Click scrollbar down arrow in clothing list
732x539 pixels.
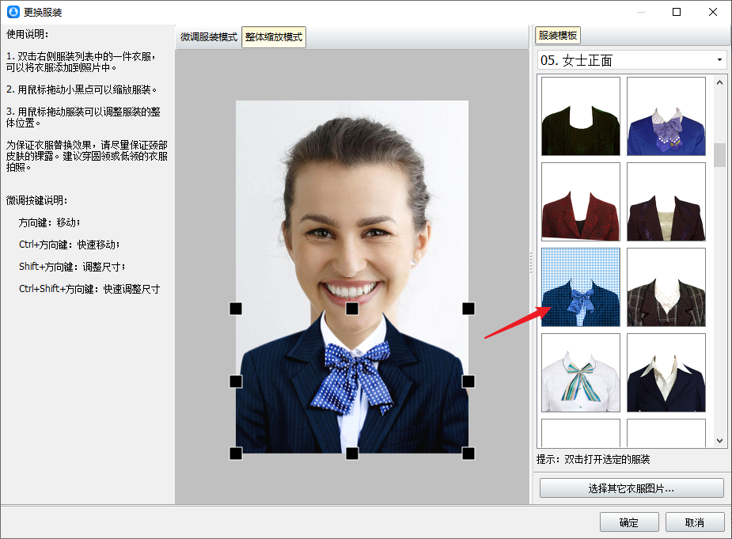click(x=719, y=440)
